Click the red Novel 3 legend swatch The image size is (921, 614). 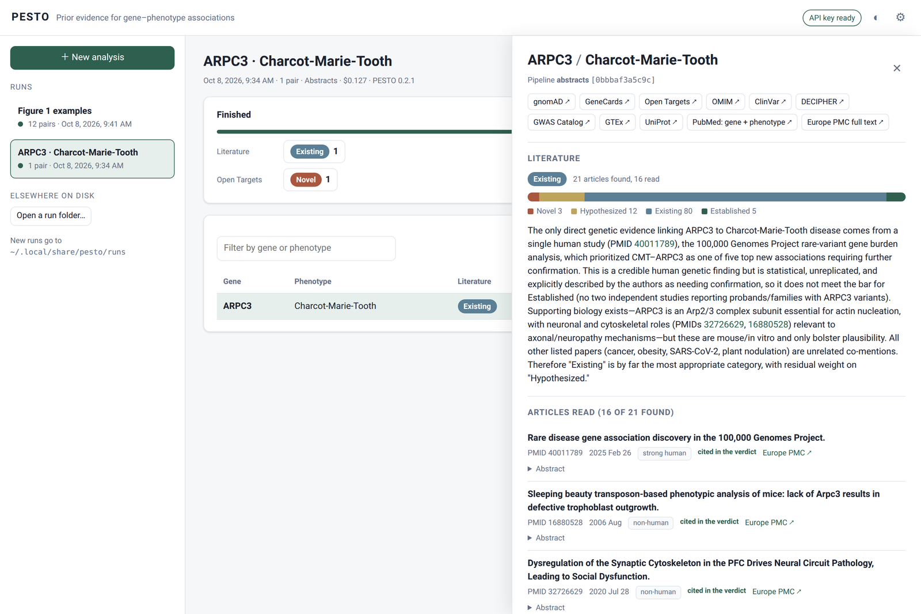click(x=531, y=211)
